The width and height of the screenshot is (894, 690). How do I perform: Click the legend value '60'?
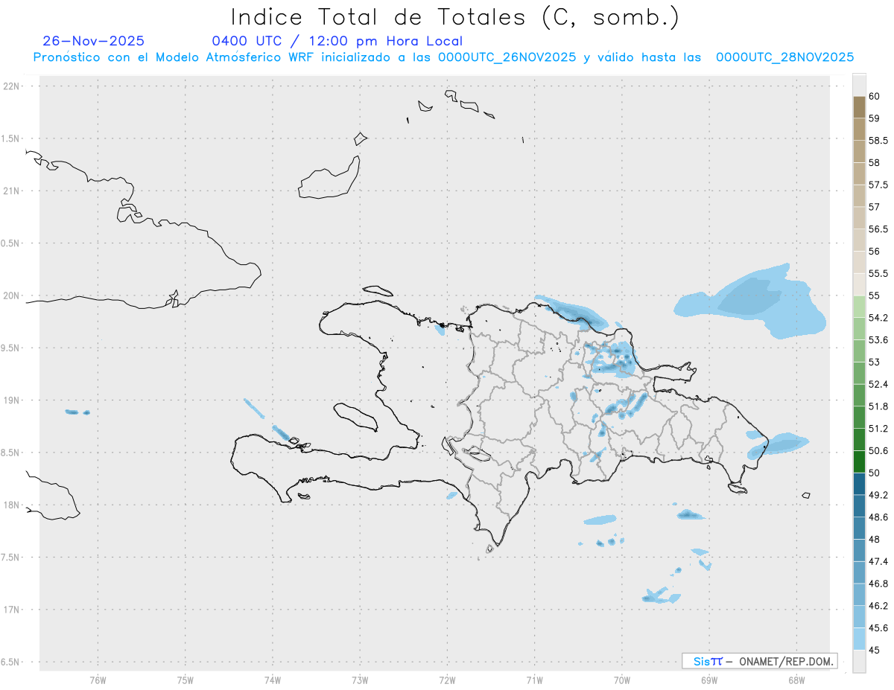874,96
